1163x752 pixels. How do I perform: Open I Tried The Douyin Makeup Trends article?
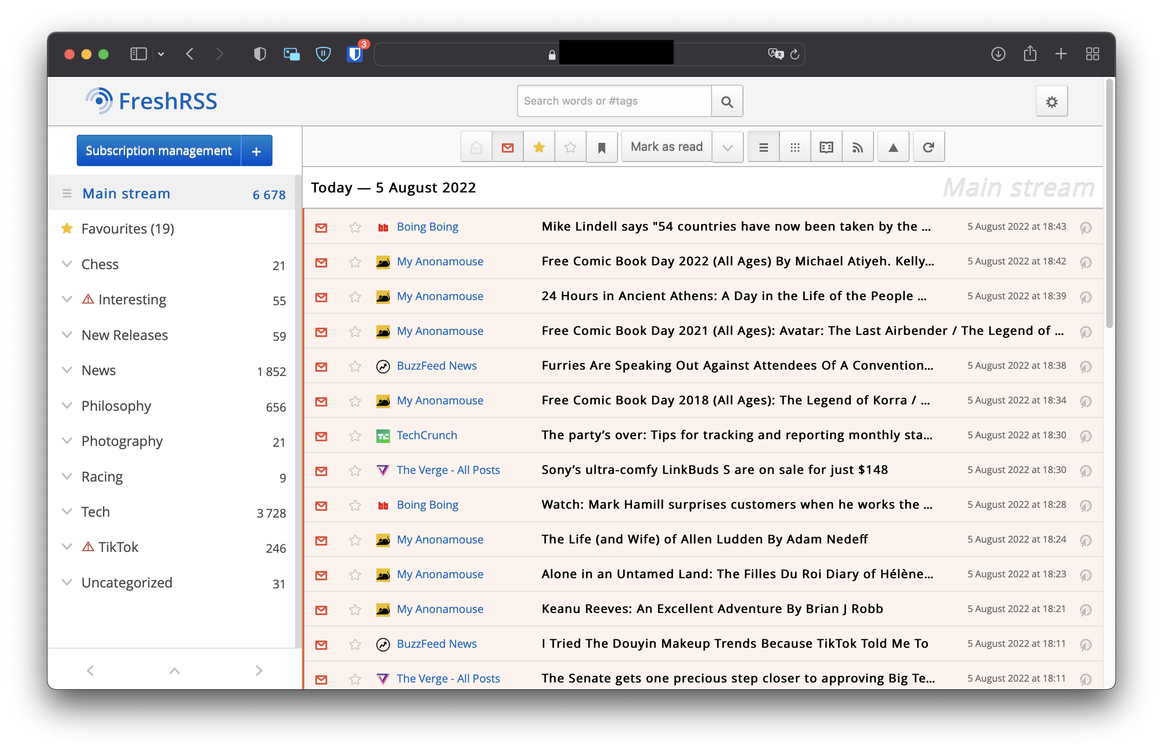[735, 643]
